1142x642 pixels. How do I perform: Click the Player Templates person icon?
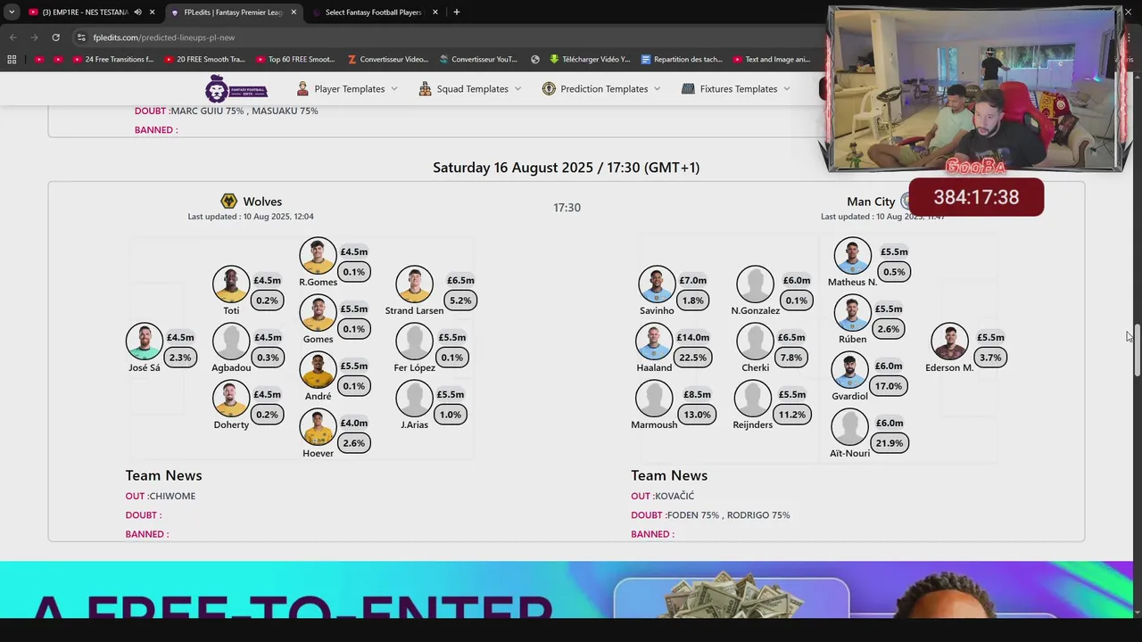(302, 88)
